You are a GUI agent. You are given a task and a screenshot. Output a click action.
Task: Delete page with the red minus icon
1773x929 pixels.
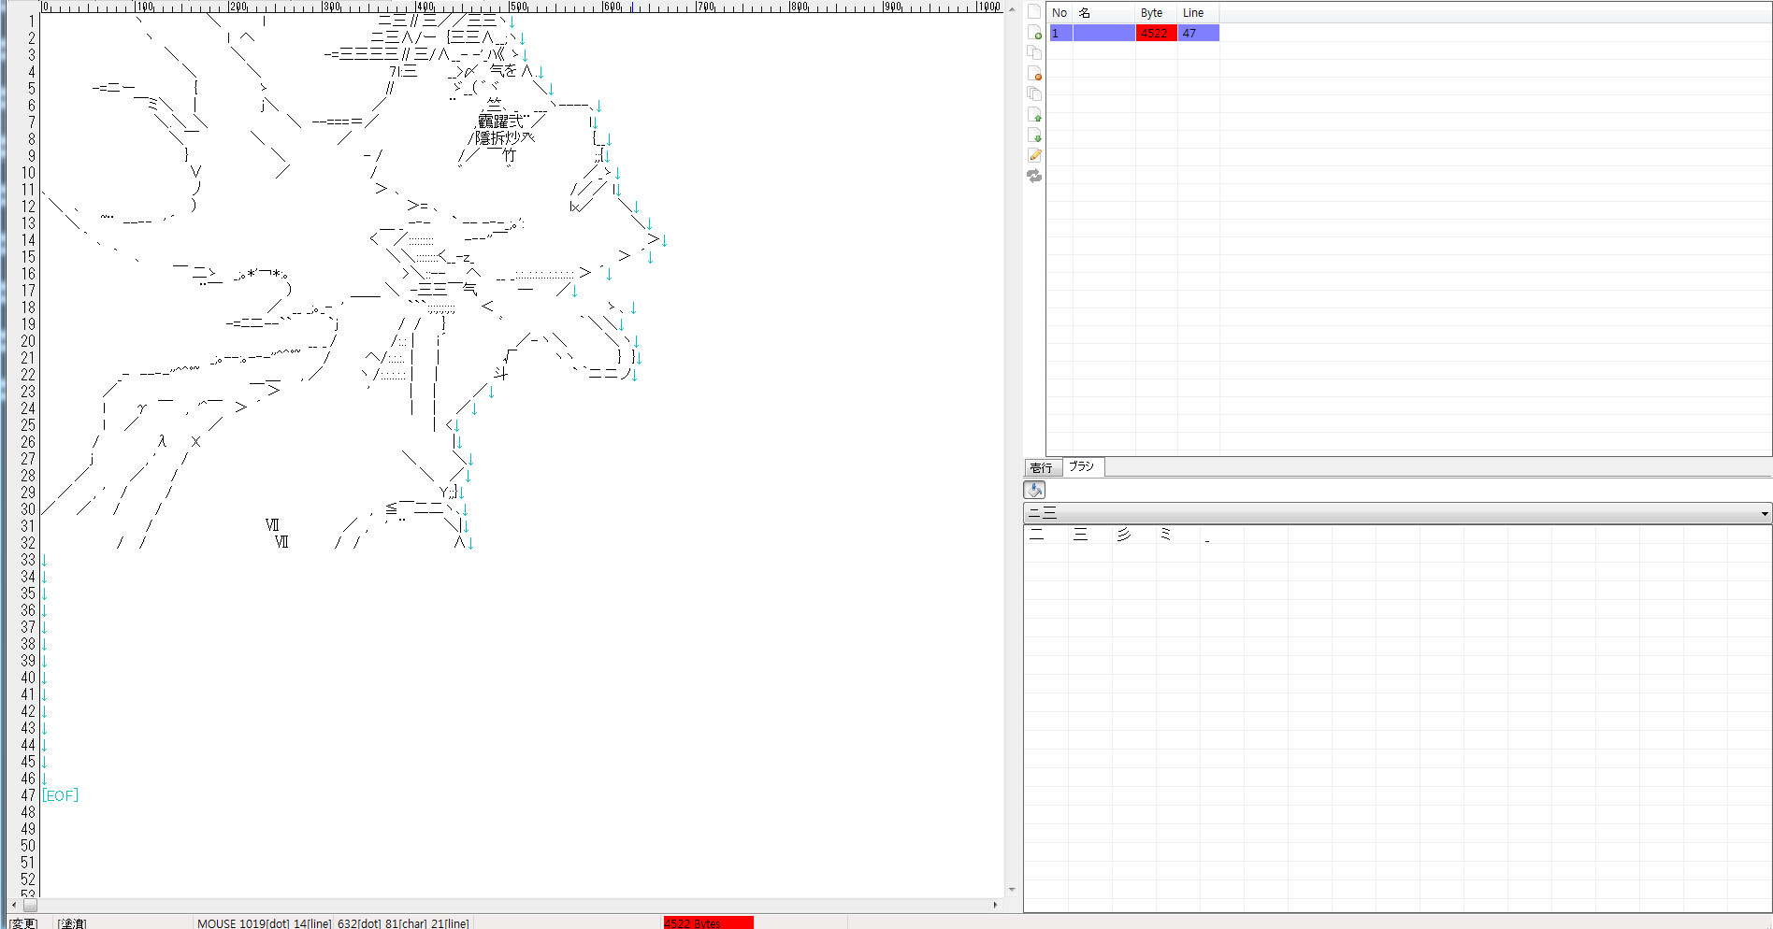[1034, 74]
